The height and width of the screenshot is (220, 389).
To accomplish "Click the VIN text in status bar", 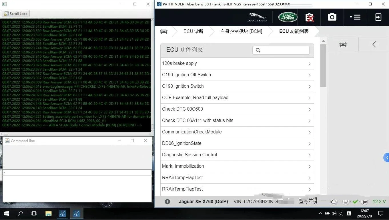I will [256, 202].
